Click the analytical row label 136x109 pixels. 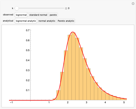click(x=8, y=21)
